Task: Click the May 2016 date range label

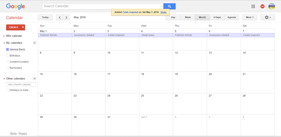Action: pos(80,18)
